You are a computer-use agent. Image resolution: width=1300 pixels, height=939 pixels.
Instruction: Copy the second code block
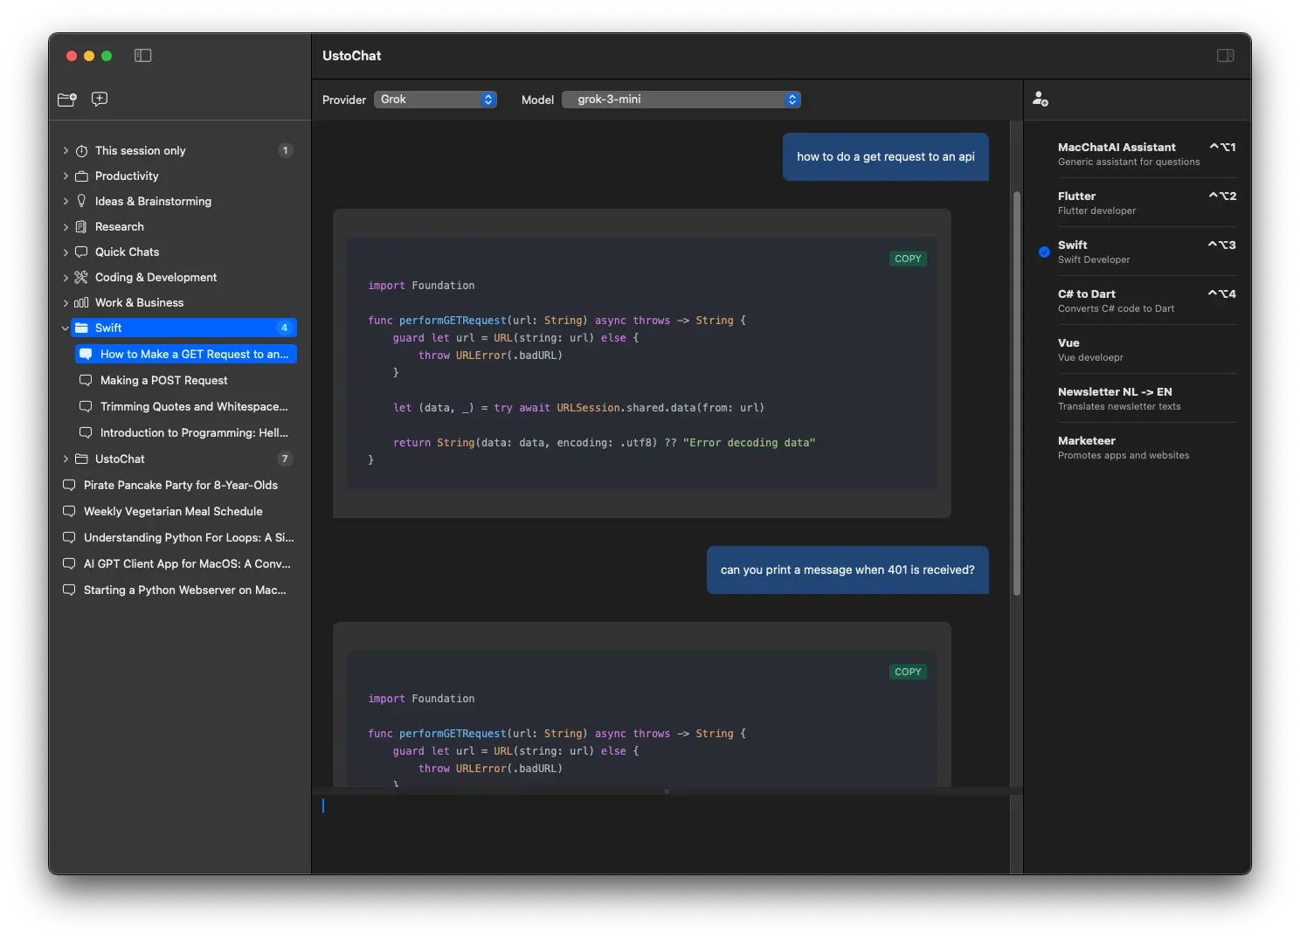[x=908, y=672]
